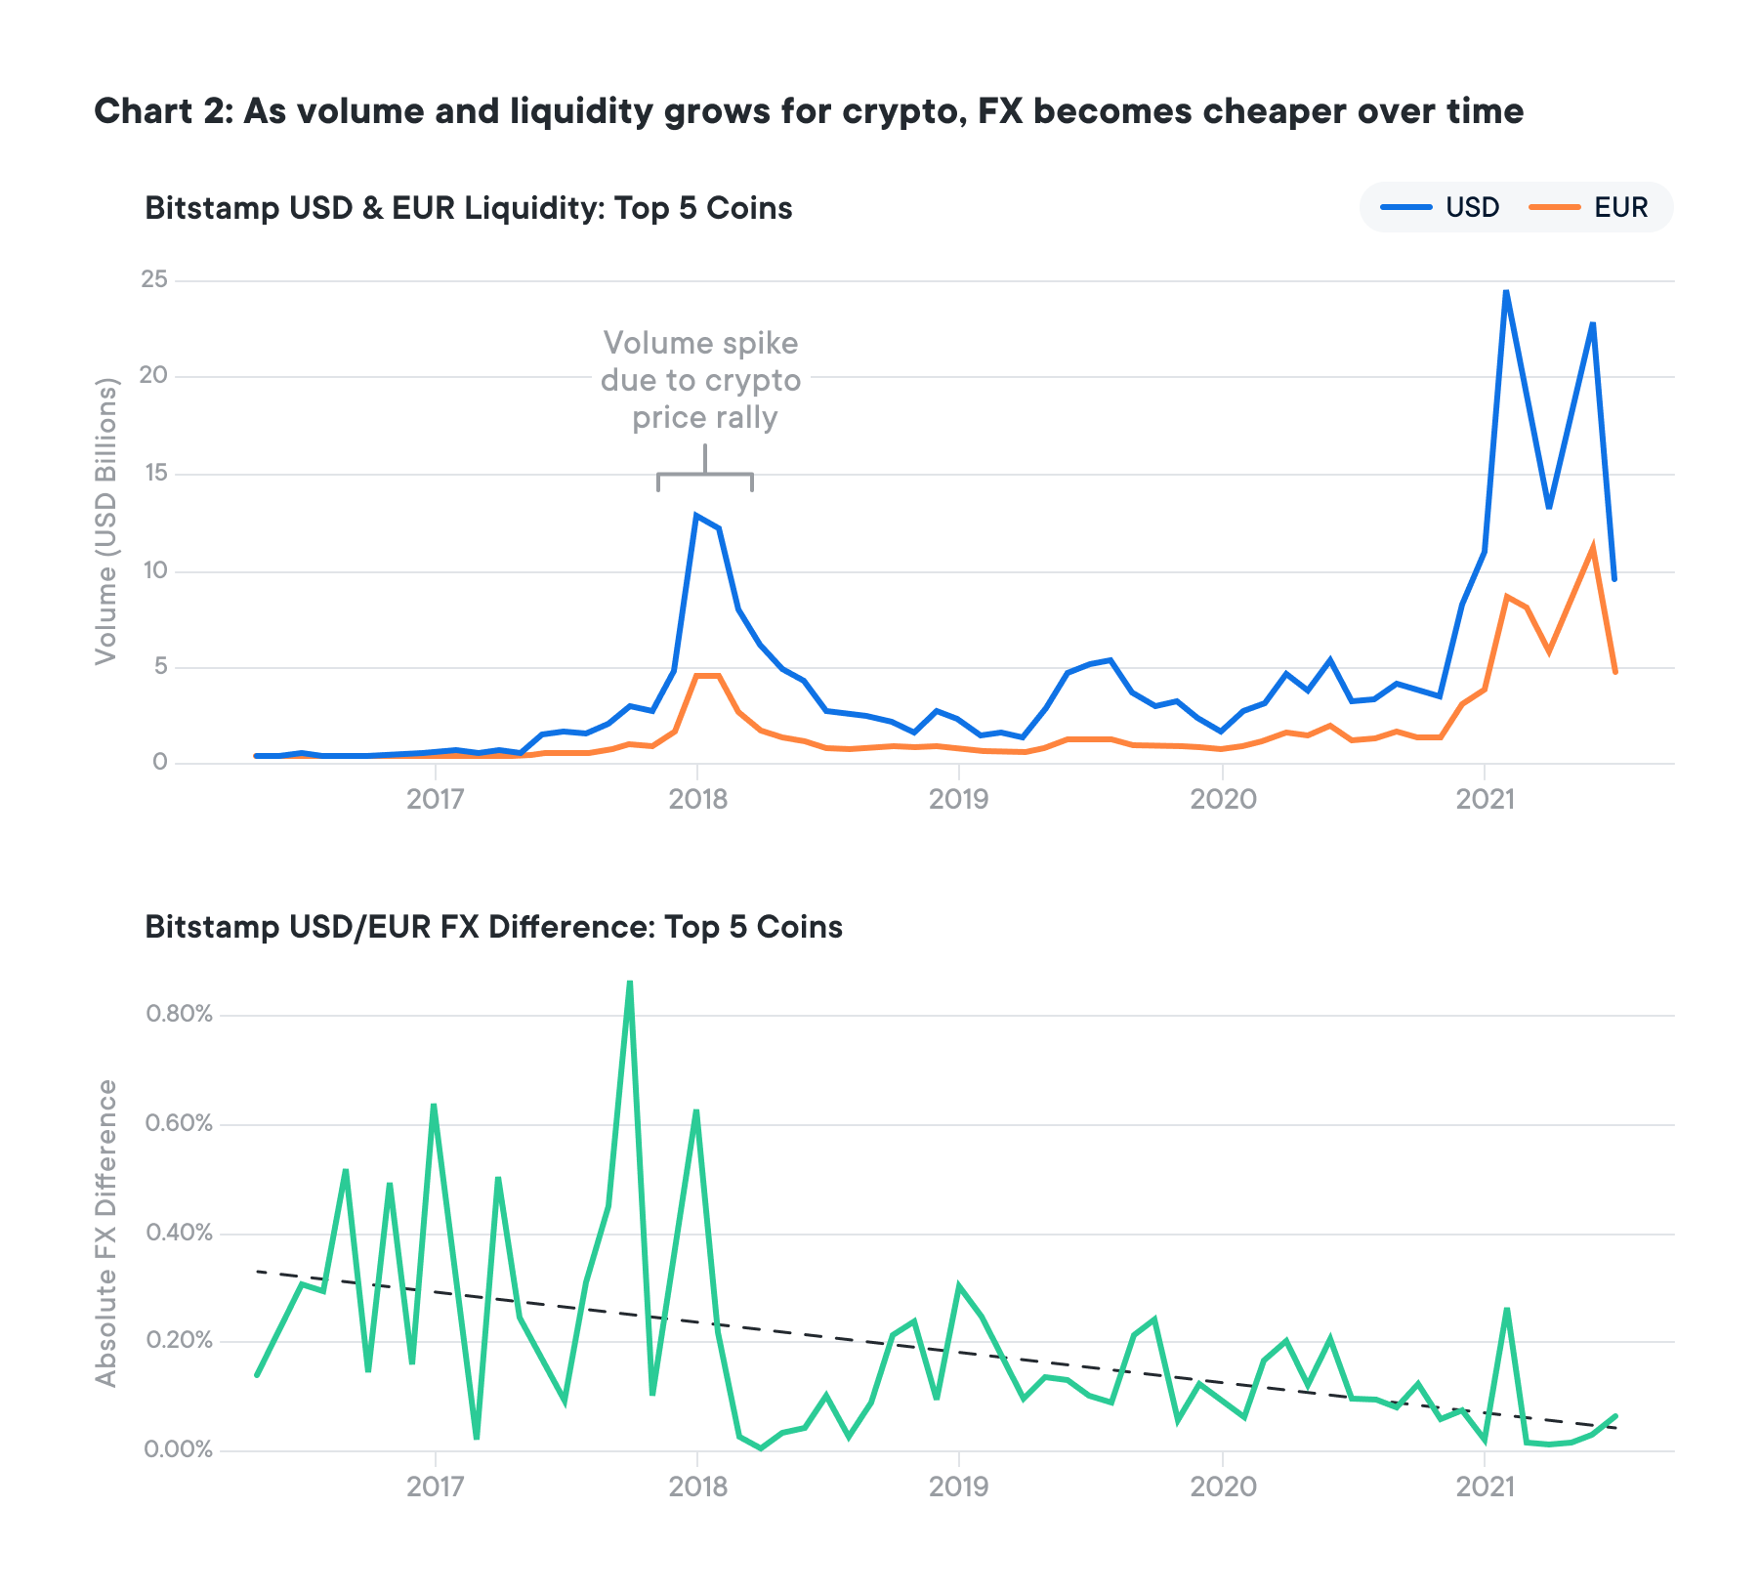Click the 'Volume (USD Billions)' axis label

tap(105, 522)
